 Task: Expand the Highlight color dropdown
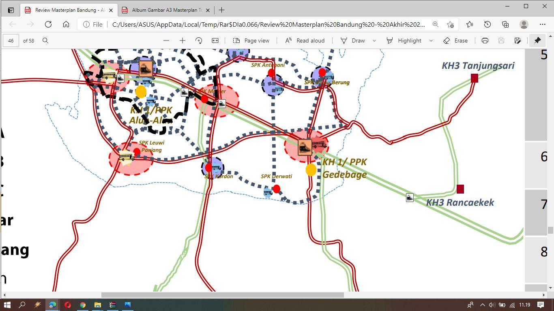pyautogui.click(x=431, y=40)
